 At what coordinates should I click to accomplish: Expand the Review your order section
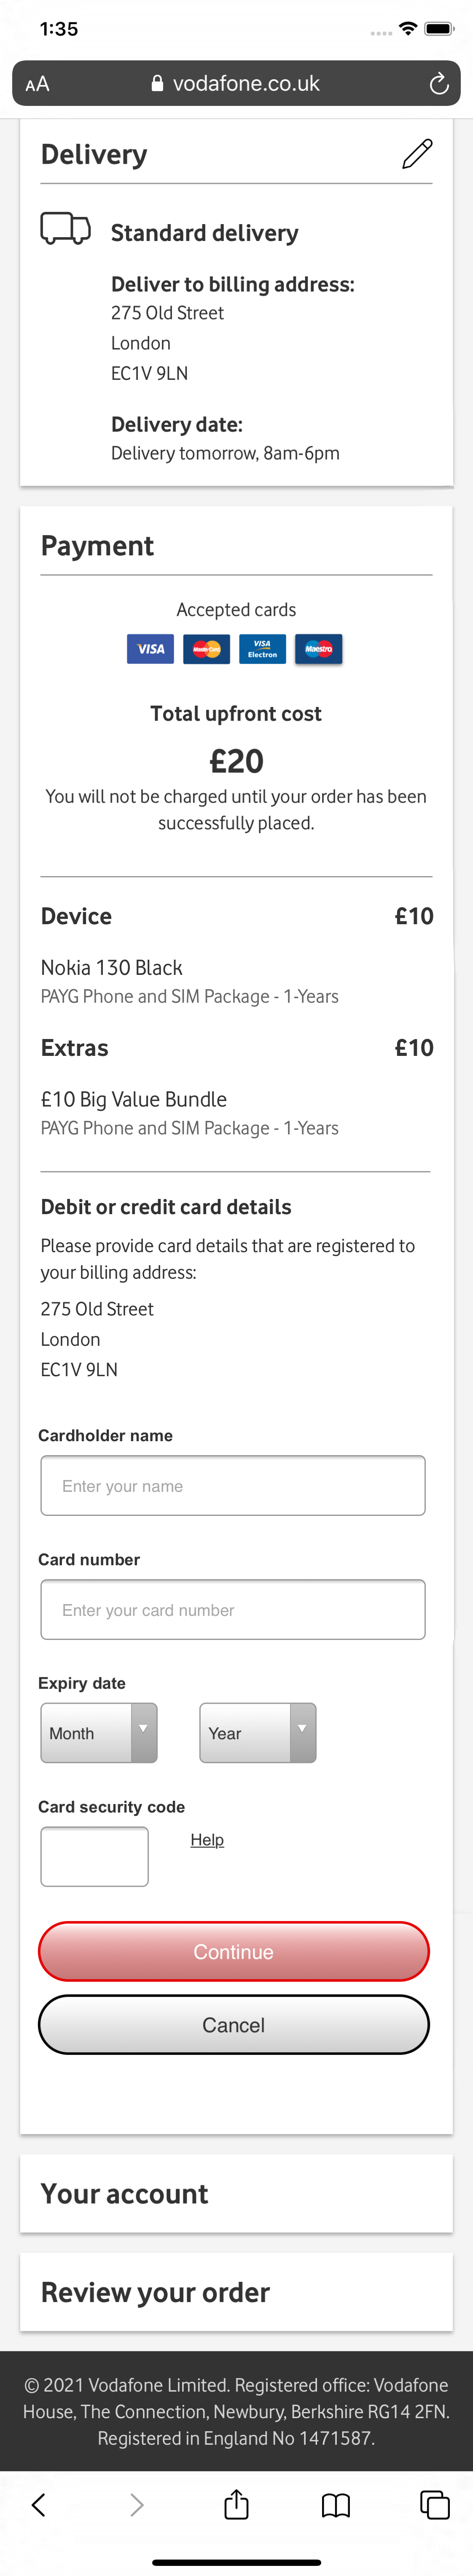tap(236, 2292)
